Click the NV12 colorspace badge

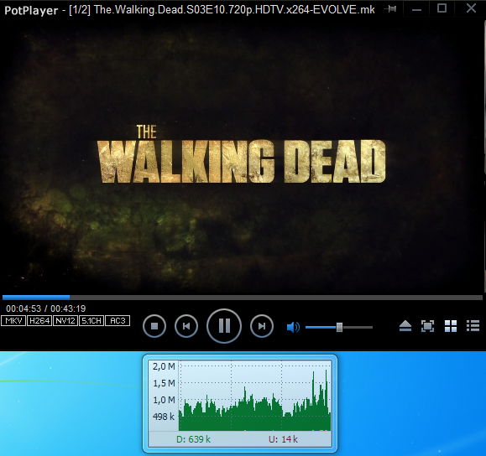point(65,321)
